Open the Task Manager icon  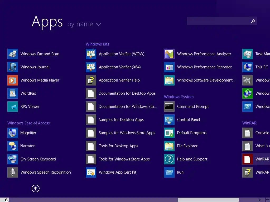248,54
